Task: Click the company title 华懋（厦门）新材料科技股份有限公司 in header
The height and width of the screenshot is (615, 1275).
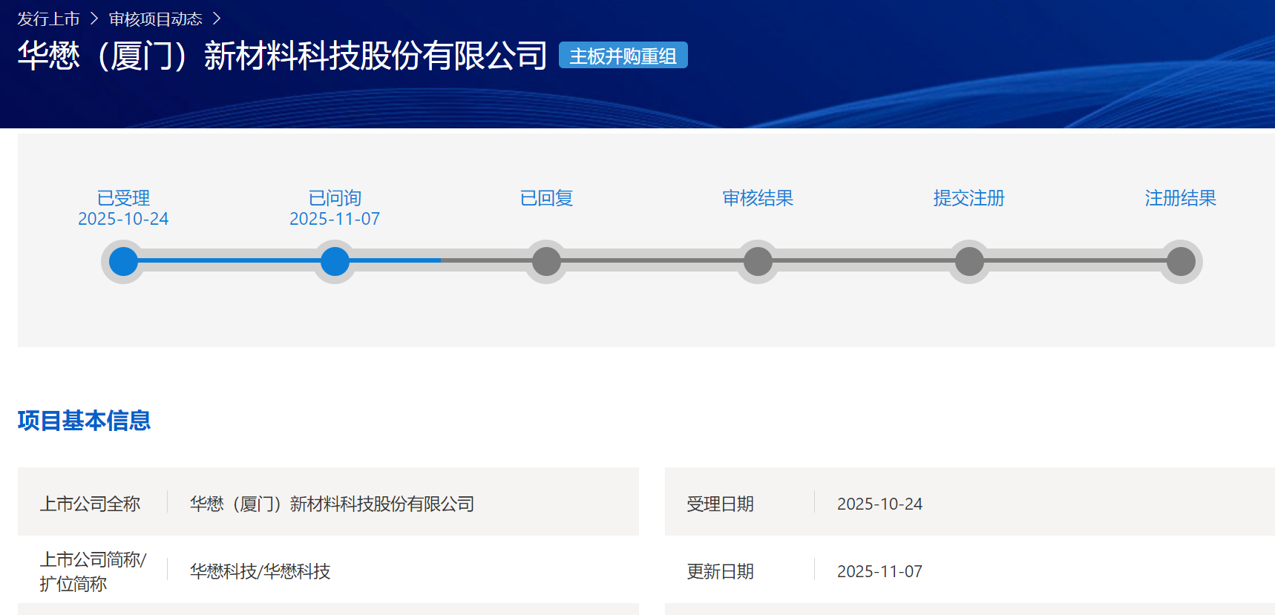Action: coord(282,56)
